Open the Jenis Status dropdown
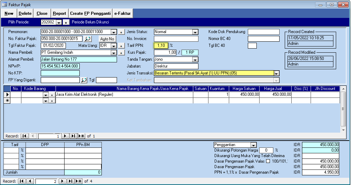Viewport: 351px width, 185px height. pyautogui.click(x=195, y=32)
